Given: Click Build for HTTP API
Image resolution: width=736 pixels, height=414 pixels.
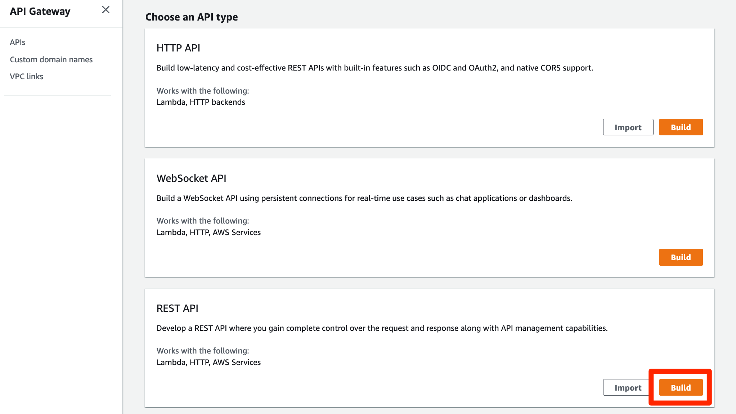Looking at the screenshot, I should point(681,127).
